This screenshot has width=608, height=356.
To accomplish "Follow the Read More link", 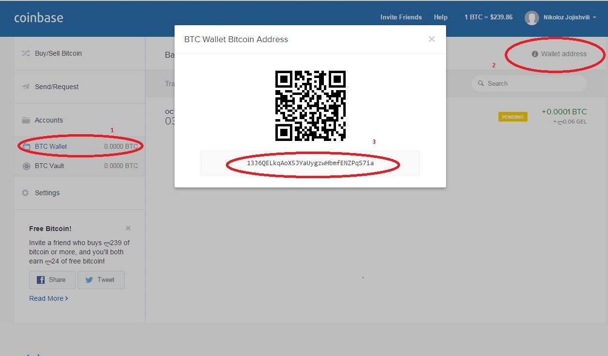I will click(48, 298).
